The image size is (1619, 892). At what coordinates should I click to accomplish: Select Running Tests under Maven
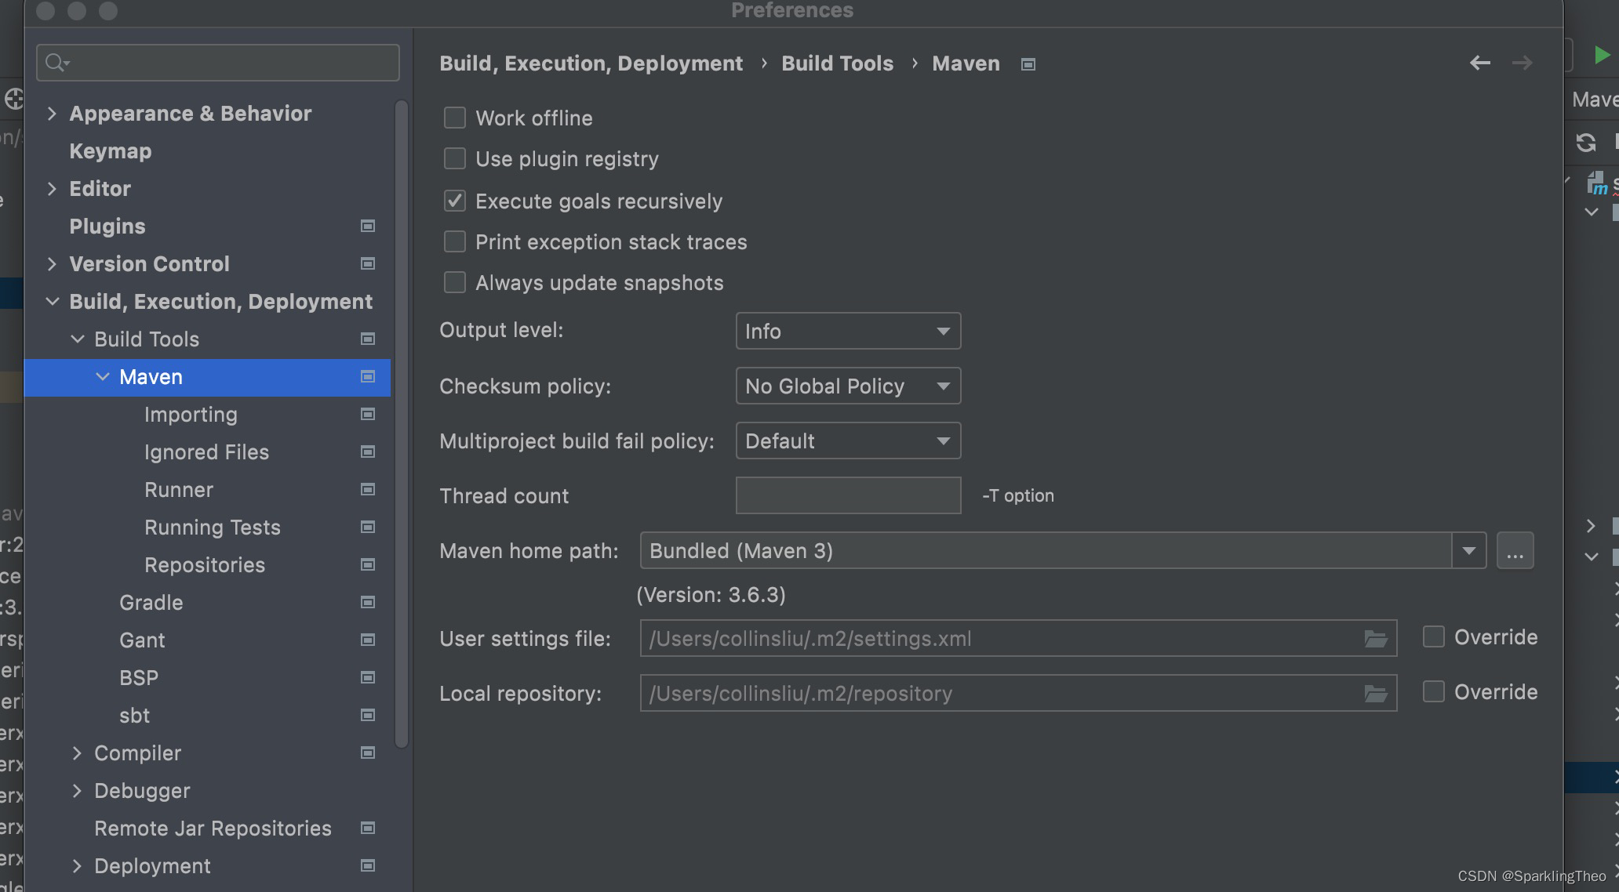(x=213, y=528)
